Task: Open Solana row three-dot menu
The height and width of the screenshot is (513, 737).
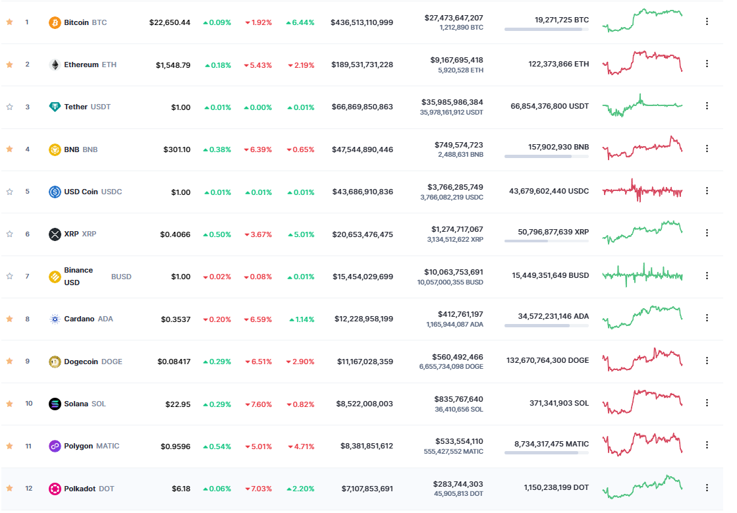Action: coord(707,403)
